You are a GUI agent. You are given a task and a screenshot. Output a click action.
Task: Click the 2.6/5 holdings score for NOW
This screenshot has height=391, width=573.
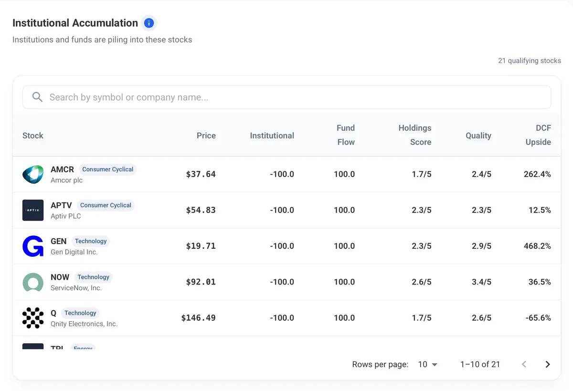(422, 282)
